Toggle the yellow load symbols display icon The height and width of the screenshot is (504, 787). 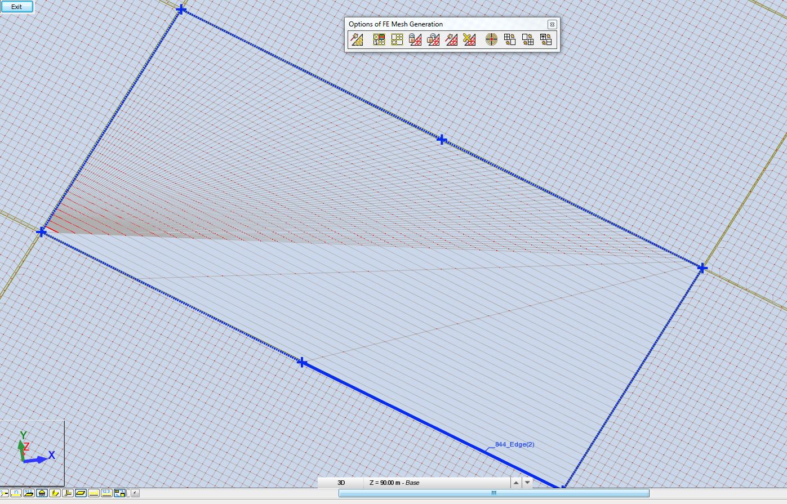click(x=94, y=493)
